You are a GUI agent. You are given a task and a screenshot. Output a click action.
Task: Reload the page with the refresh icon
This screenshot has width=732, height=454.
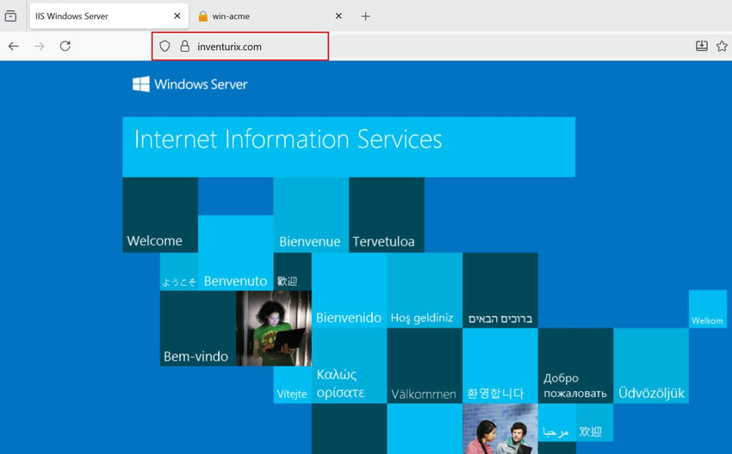tap(65, 46)
